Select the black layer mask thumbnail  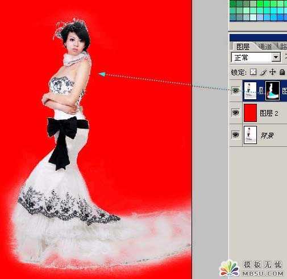[272, 91]
